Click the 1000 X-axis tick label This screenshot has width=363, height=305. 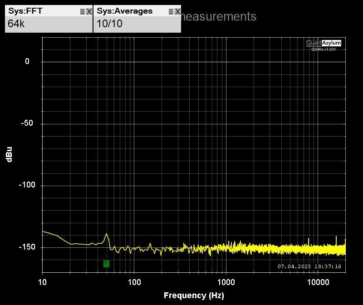[226, 283]
